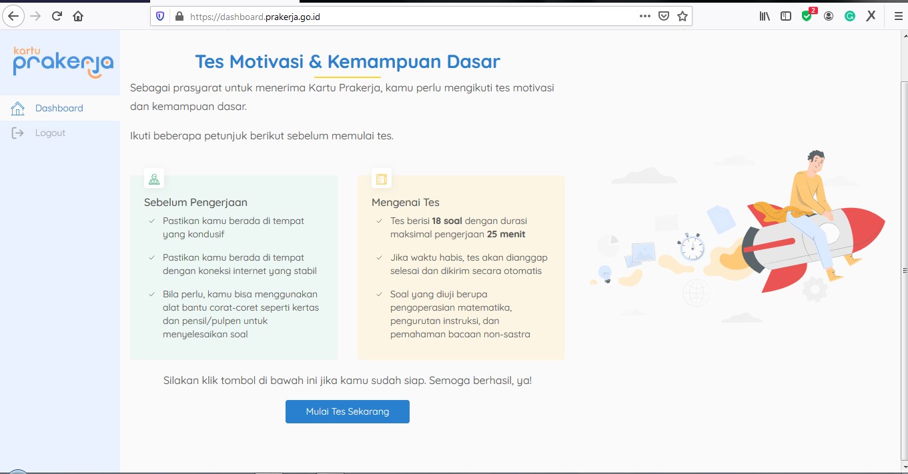This screenshot has height=474, width=908.
Task: Select Dashboard in the left sidebar
Action: 59,108
